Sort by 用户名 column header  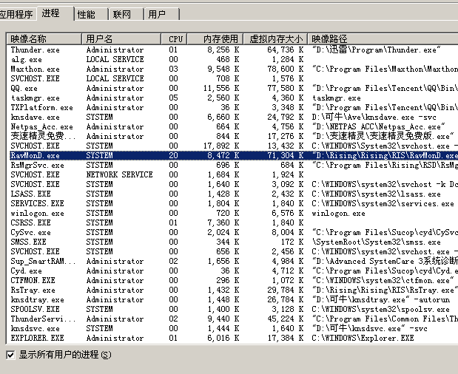click(x=121, y=38)
